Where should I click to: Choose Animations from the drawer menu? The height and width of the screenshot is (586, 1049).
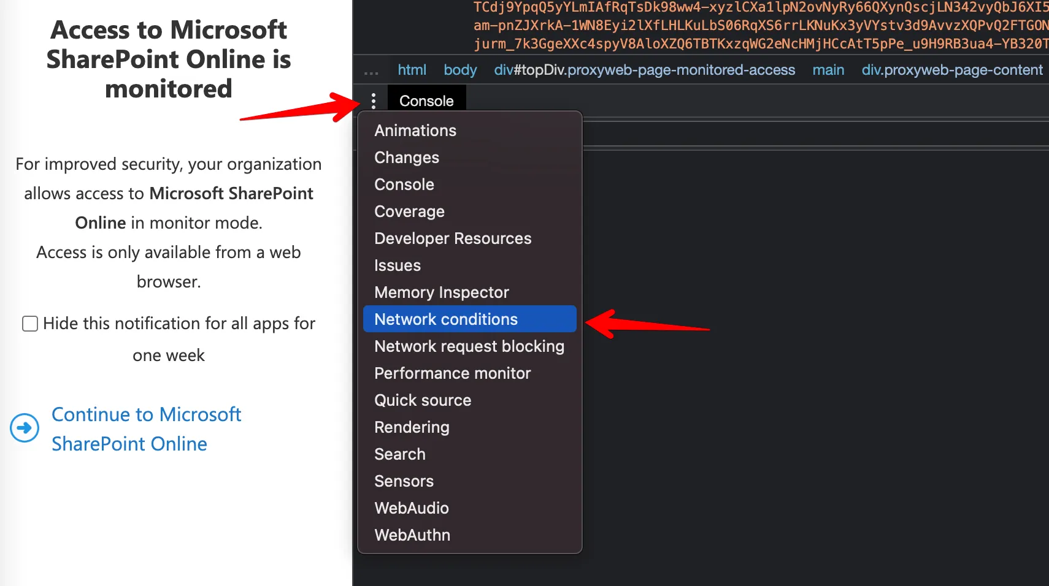pyautogui.click(x=415, y=131)
